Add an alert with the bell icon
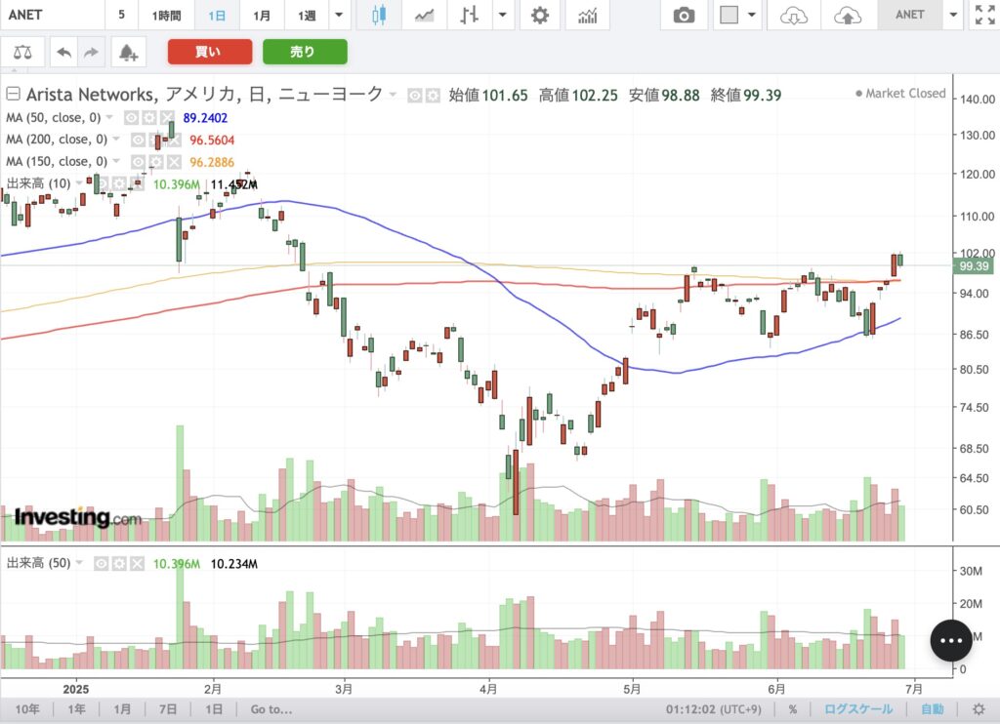 (128, 53)
